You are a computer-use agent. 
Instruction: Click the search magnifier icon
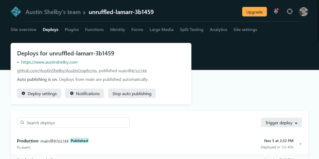(x=22, y=123)
